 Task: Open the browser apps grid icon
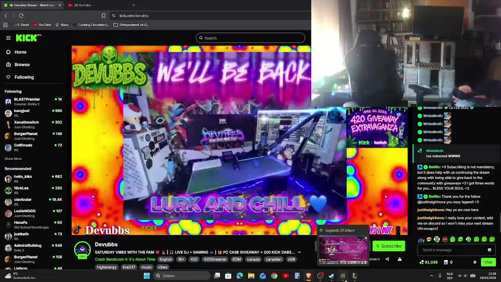[5, 25]
